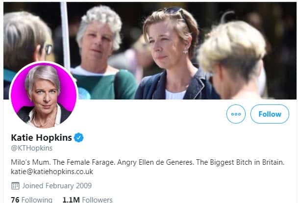
Task: Click the Follow button
Action: [x=270, y=114]
